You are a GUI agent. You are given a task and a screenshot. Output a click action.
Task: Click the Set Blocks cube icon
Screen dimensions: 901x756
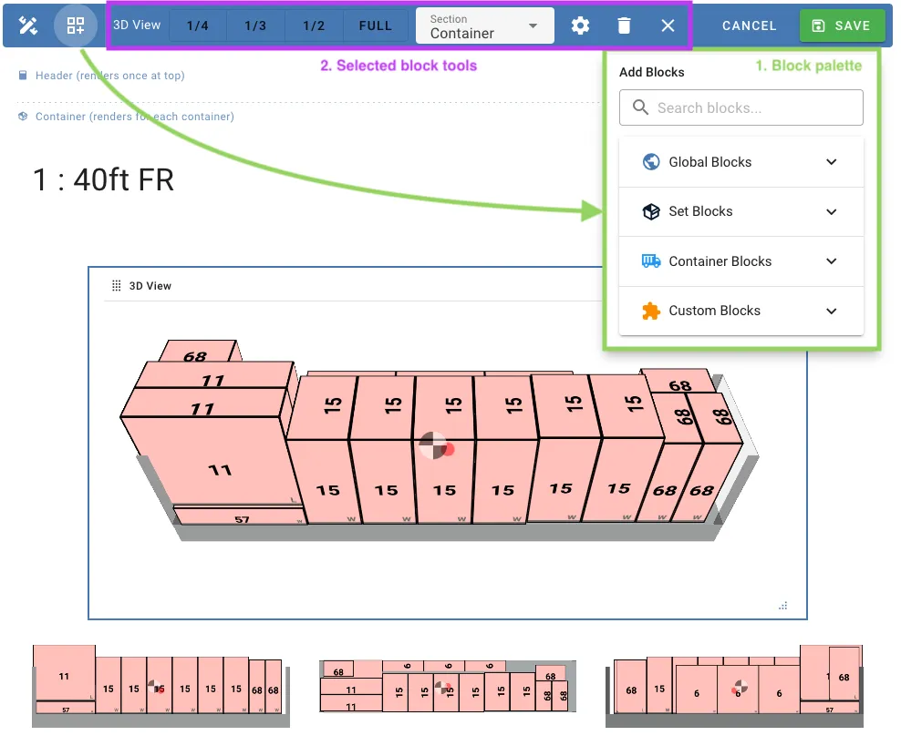[x=650, y=211]
